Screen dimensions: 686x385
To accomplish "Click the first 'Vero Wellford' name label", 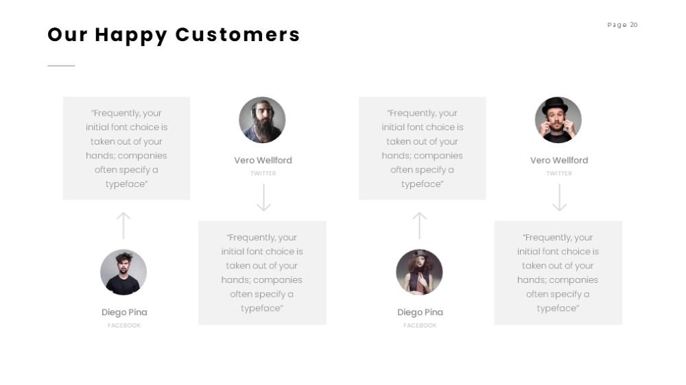I will pos(263,160).
